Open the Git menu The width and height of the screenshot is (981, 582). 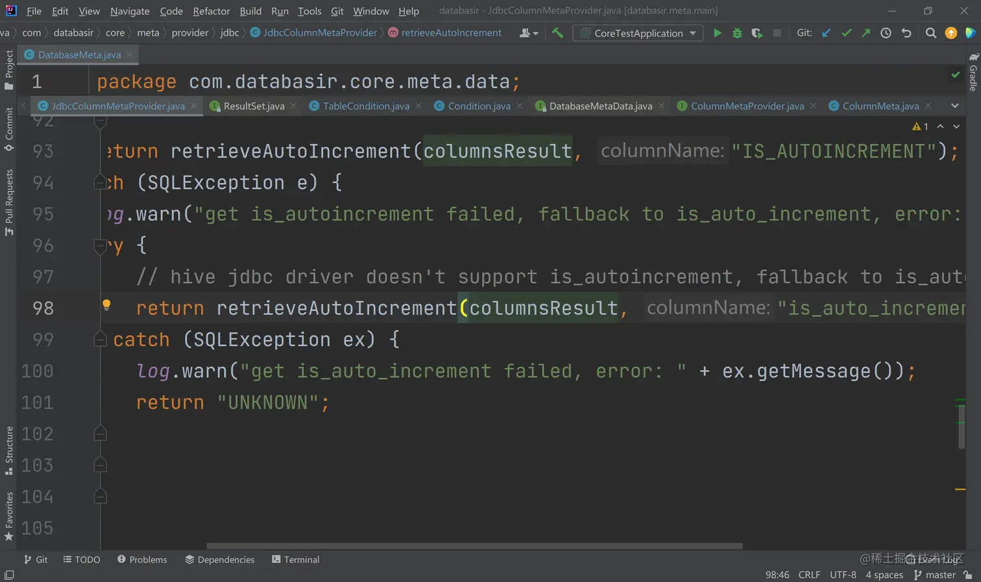point(337,11)
